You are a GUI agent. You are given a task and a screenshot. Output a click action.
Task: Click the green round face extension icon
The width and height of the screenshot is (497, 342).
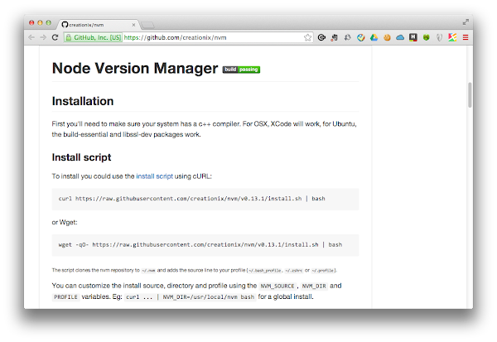tap(427, 37)
